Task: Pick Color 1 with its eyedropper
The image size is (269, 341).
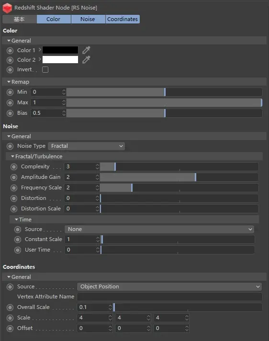Action: click(86, 50)
